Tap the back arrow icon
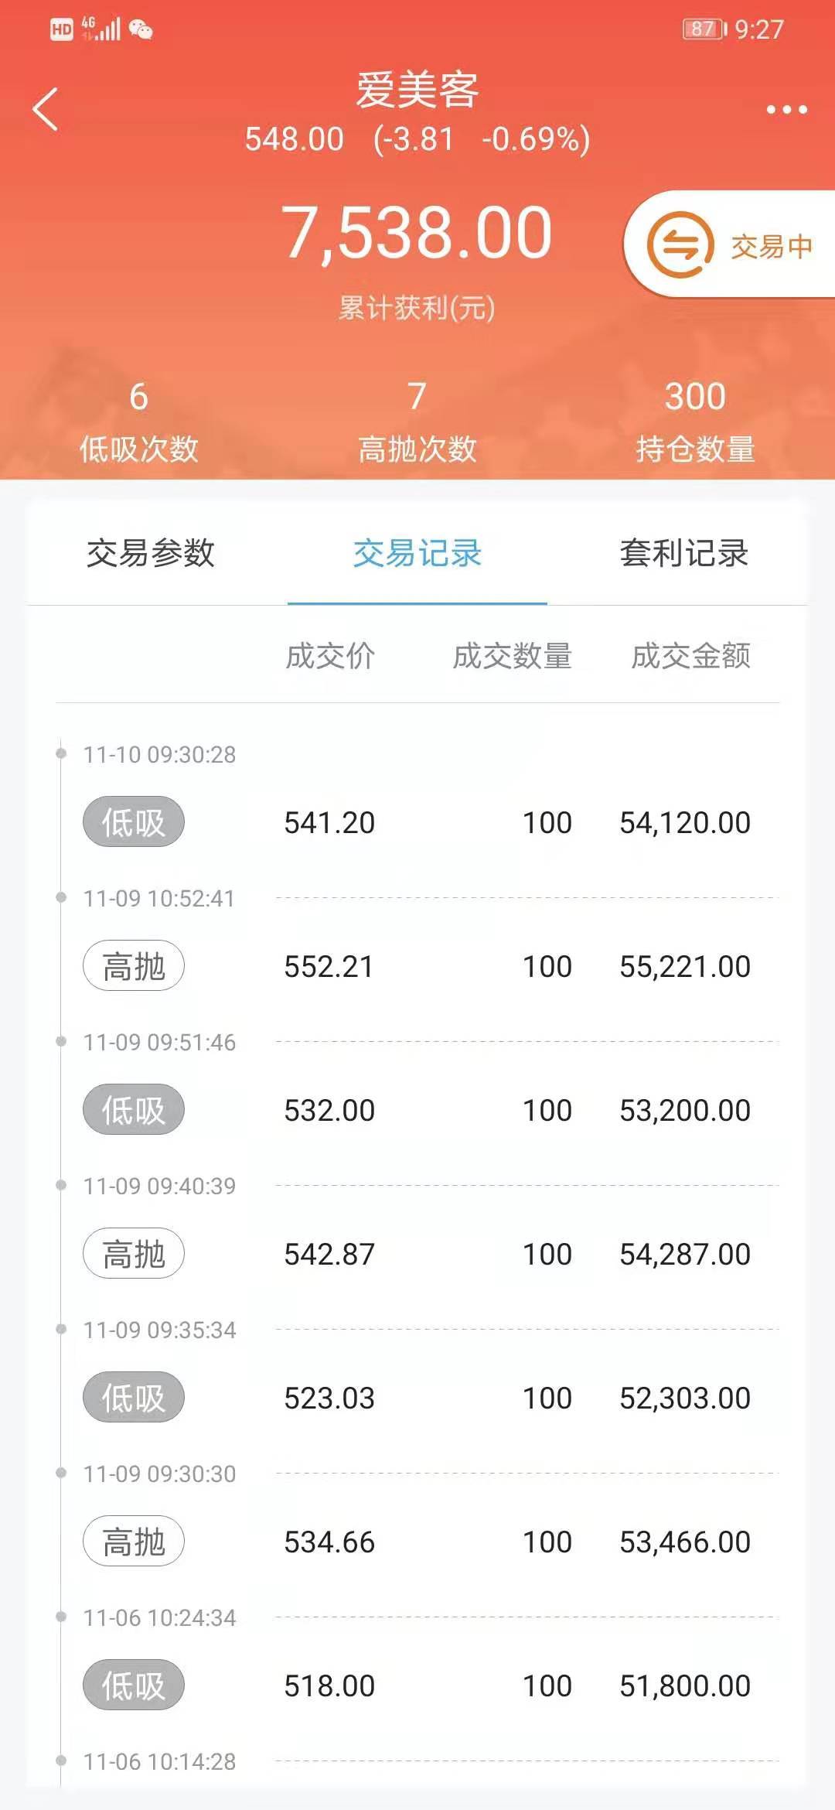 pyautogui.click(x=46, y=109)
